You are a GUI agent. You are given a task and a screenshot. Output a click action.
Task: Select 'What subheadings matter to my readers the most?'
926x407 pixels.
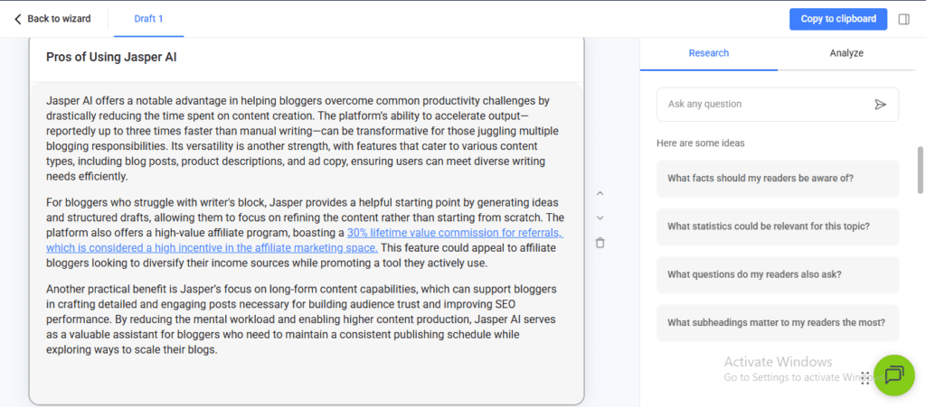[x=777, y=323]
